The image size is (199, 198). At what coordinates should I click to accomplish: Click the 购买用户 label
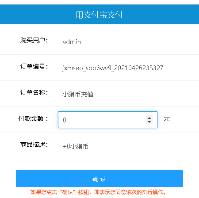[x=34, y=40]
